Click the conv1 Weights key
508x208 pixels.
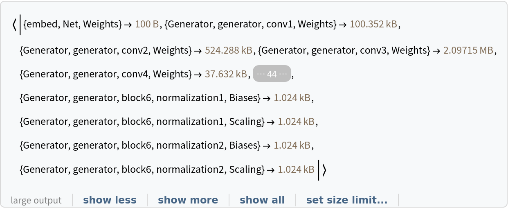point(250,25)
